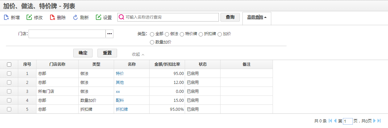Viewport: 388px width, 128px height.
Task: Click the 金额/折扣比率 column header
Action: coord(167,64)
